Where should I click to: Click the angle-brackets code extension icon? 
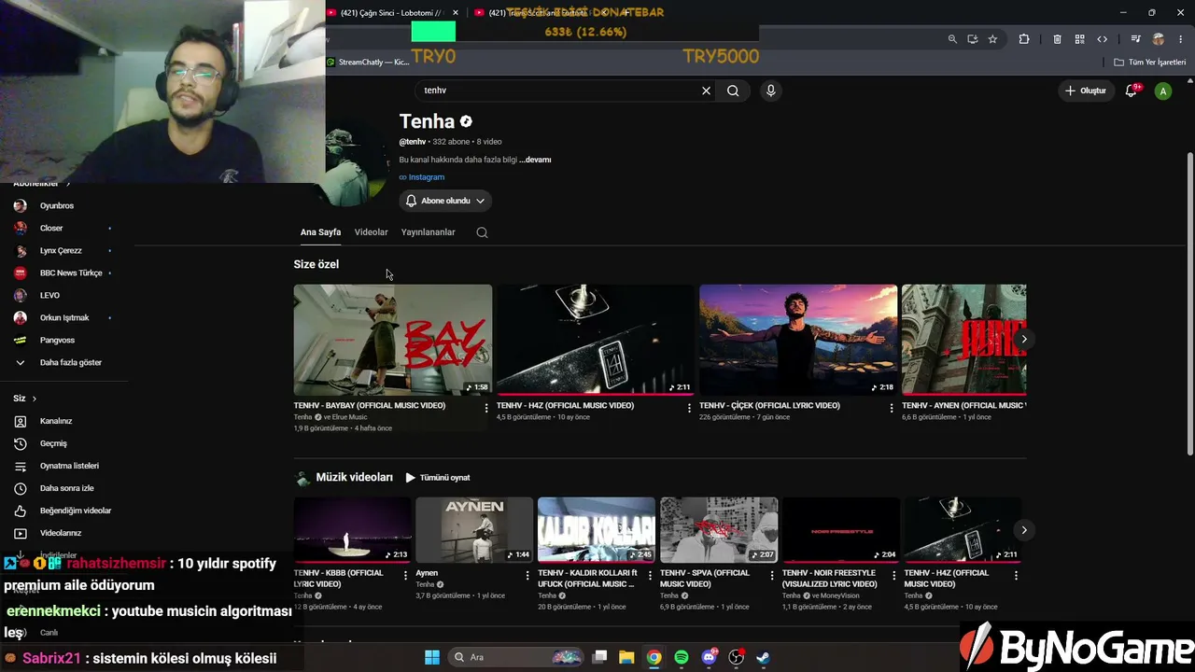pyautogui.click(x=1102, y=39)
